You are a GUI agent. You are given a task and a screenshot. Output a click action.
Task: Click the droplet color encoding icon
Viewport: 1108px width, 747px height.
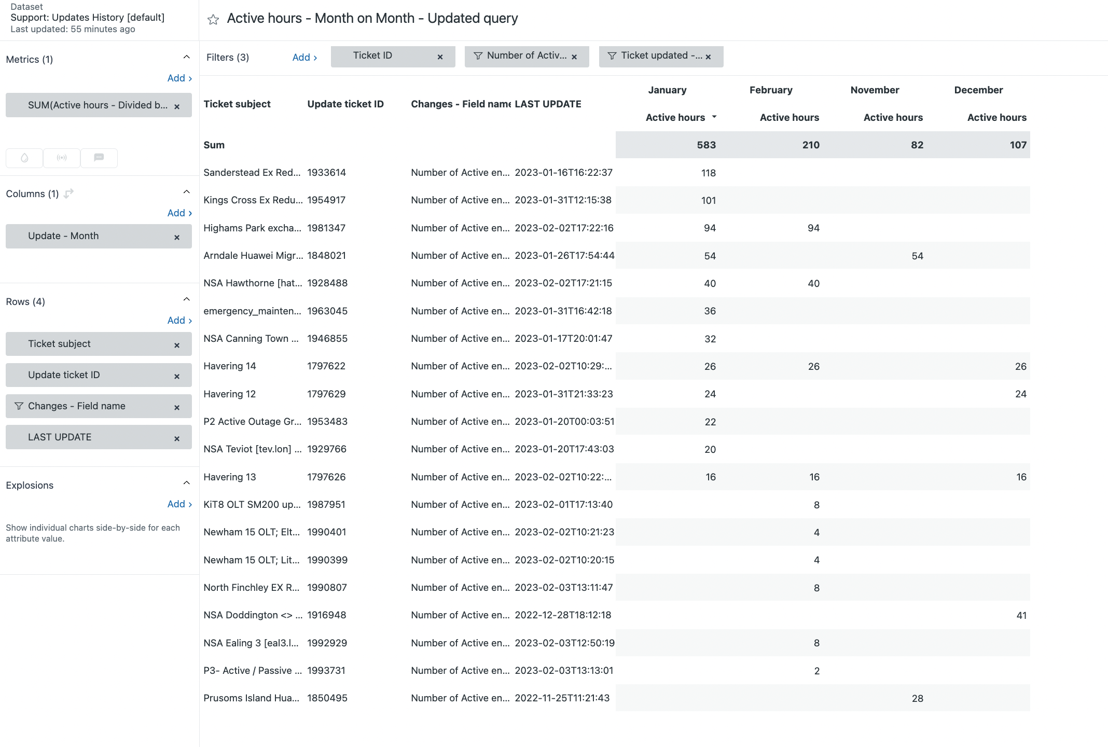coord(24,158)
